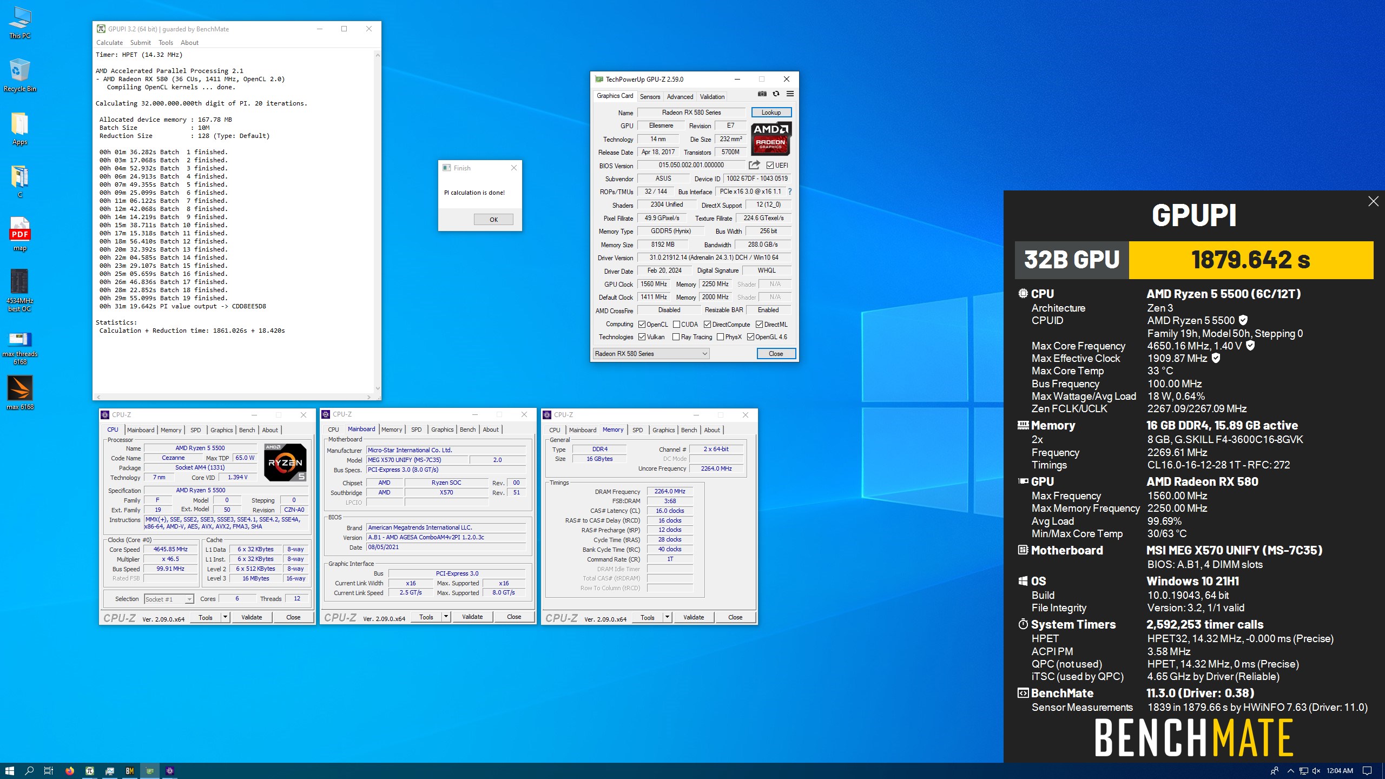
Task: Open the 4534MHz best OC desktop file
Action: coord(20,291)
